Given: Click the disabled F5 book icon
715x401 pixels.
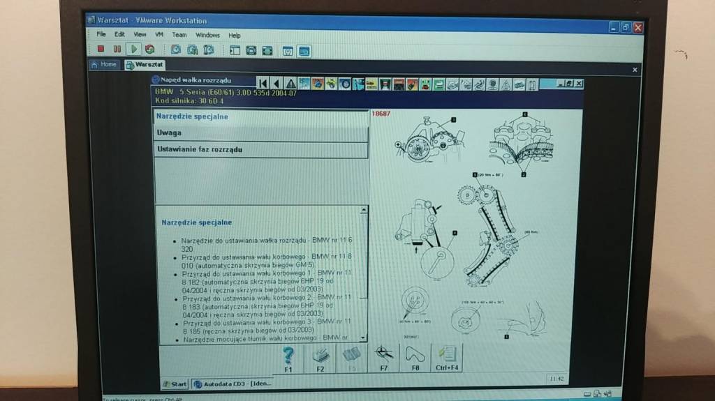Looking at the screenshot, I should tap(352, 358).
